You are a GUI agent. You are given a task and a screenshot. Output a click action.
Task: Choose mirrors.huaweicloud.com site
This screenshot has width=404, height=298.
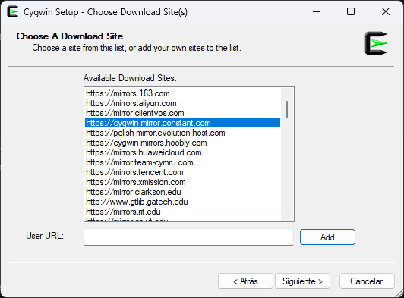[x=182, y=152]
